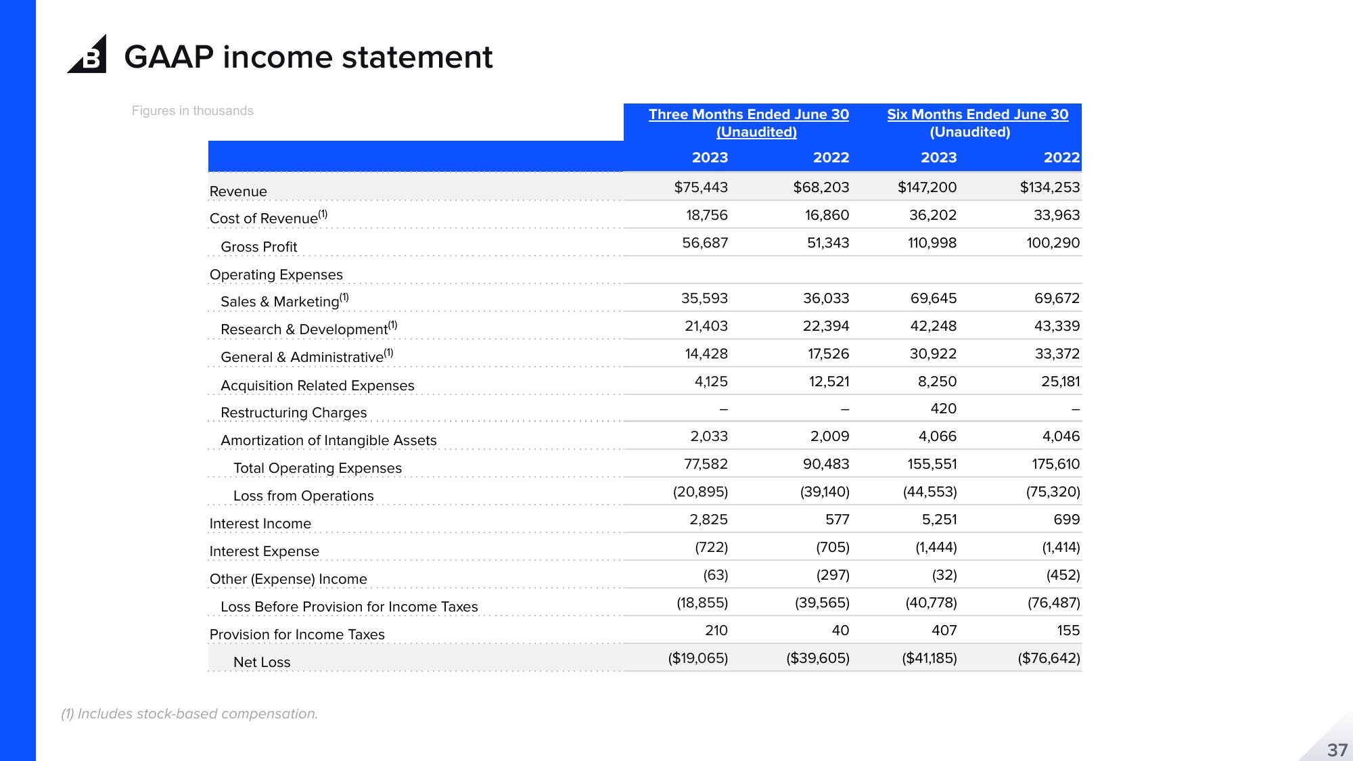This screenshot has width=1353, height=761.
Task: Select 'Six Months Ended June 30' header
Action: [978, 114]
